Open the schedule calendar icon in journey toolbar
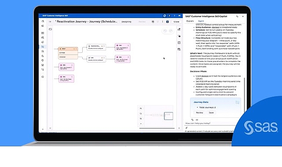 click(x=153, y=22)
